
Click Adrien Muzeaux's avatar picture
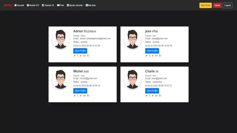61,39
